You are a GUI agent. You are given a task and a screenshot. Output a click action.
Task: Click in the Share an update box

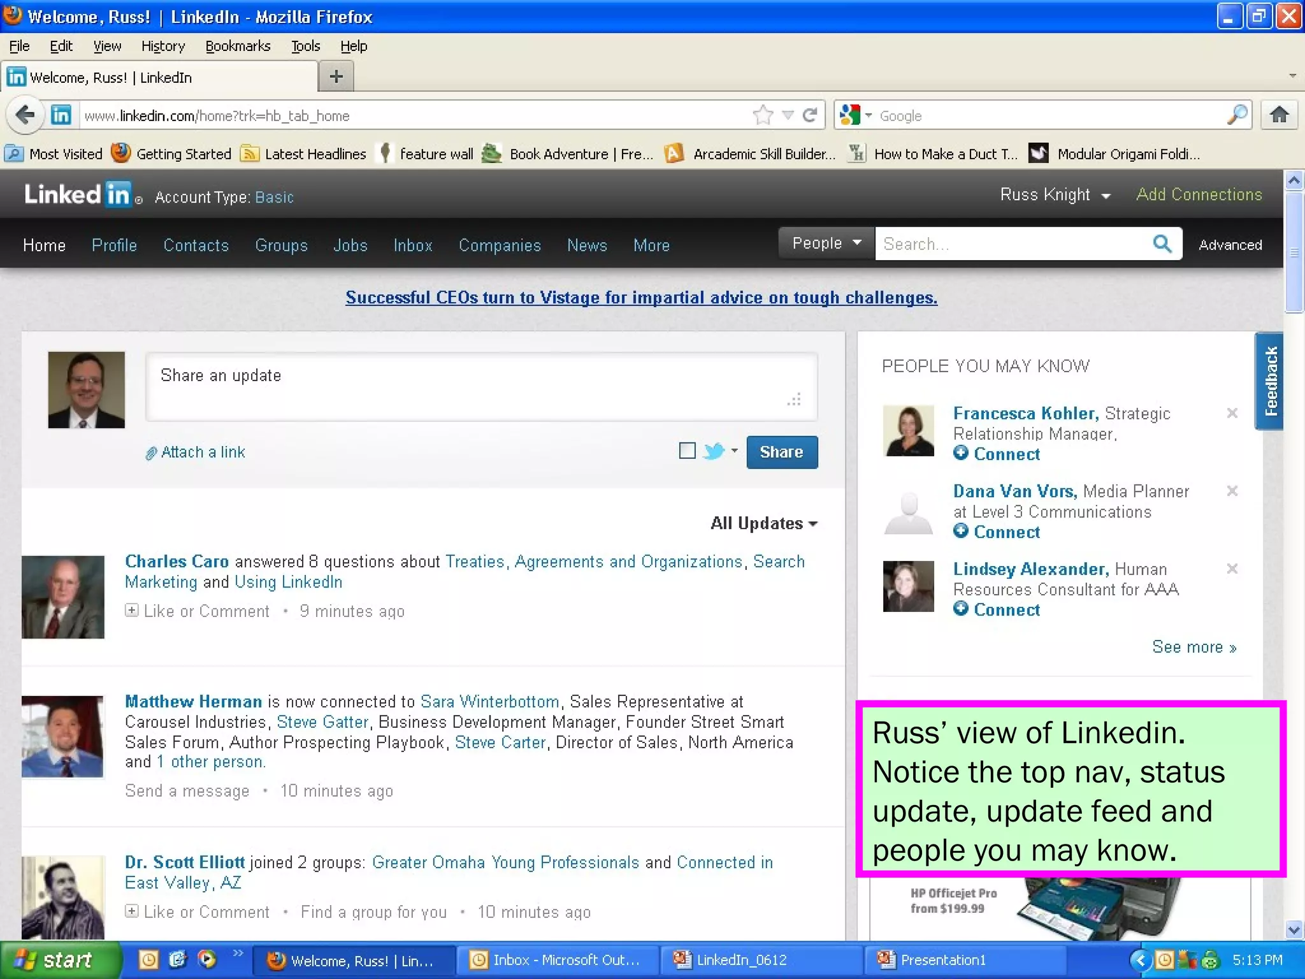481,387
